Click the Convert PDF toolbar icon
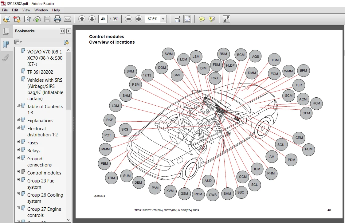This screenshot has height=223, width=345. [x=17, y=19]
